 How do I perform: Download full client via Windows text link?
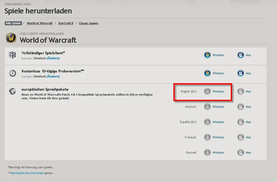(218, 55)
